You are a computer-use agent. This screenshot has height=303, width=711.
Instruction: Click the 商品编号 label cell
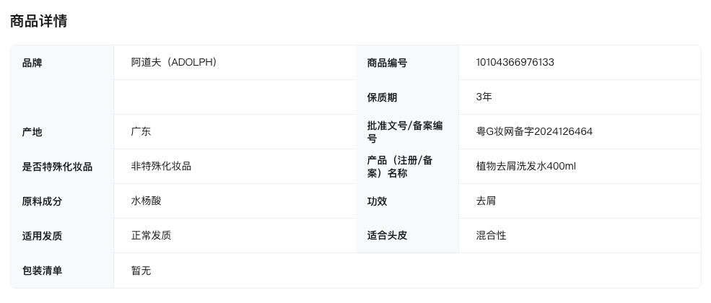(x=387, y=63)
